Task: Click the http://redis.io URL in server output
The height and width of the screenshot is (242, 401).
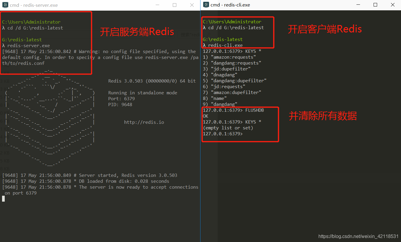Action: tap(144, 122)
